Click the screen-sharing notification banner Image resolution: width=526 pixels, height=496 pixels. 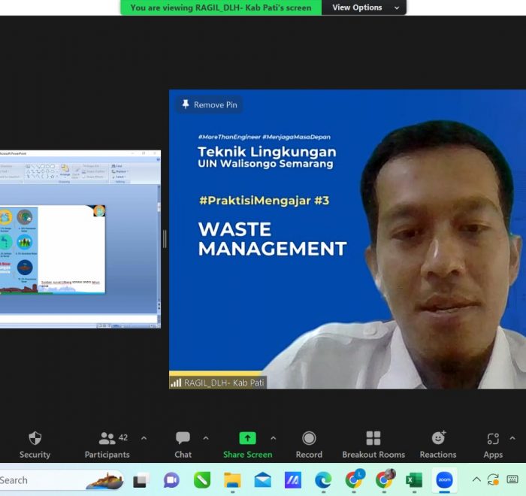221,8
